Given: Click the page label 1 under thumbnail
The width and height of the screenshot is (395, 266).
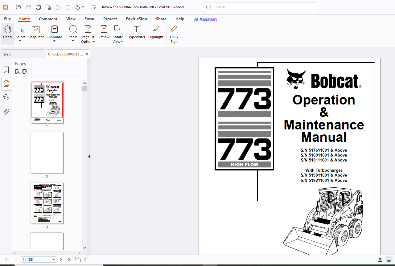Looking at the screenshot, I should tap(47, 127).
